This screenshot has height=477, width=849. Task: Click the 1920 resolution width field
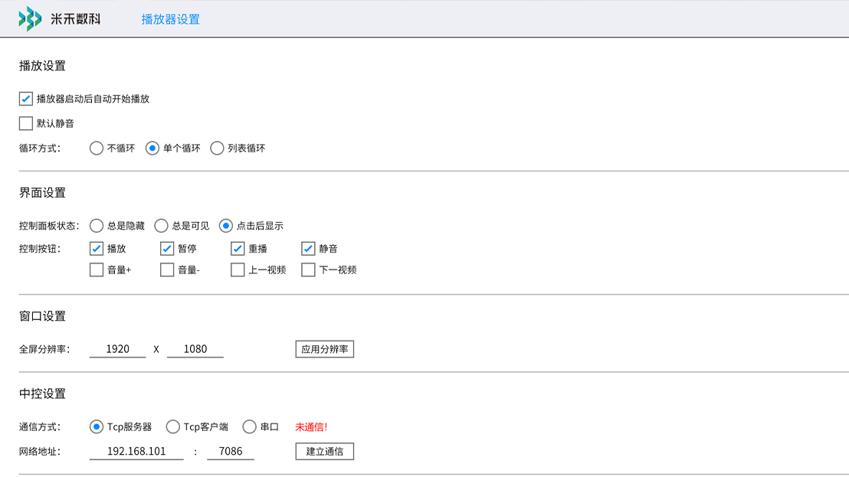[x=117, y=349]
